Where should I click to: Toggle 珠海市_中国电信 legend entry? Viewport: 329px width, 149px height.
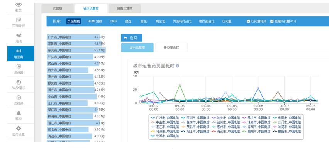[256, 122]
